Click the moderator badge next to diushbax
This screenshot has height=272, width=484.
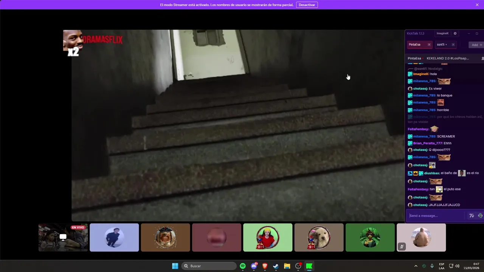point(410,173)
